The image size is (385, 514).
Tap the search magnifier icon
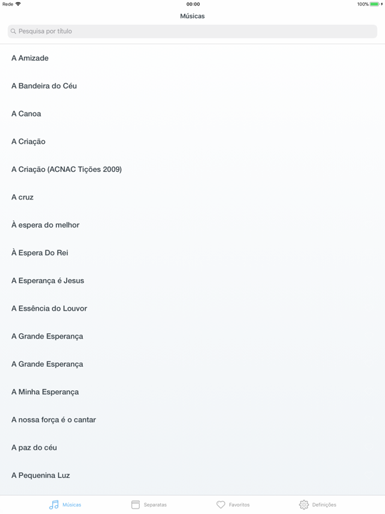[x=13, y=31]
